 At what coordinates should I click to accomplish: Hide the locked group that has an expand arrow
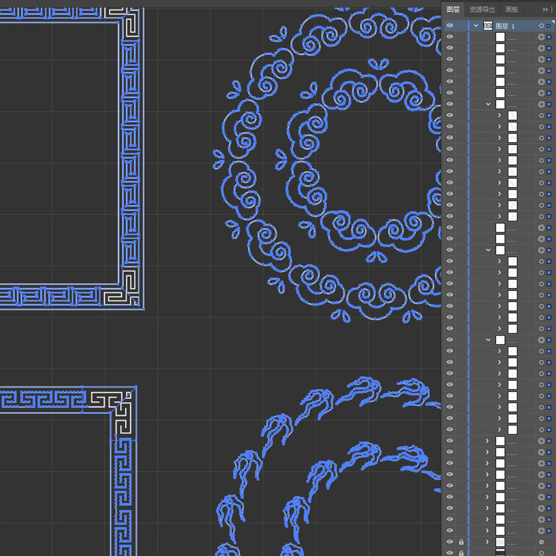pyautogui.click(x=450, y=542)
